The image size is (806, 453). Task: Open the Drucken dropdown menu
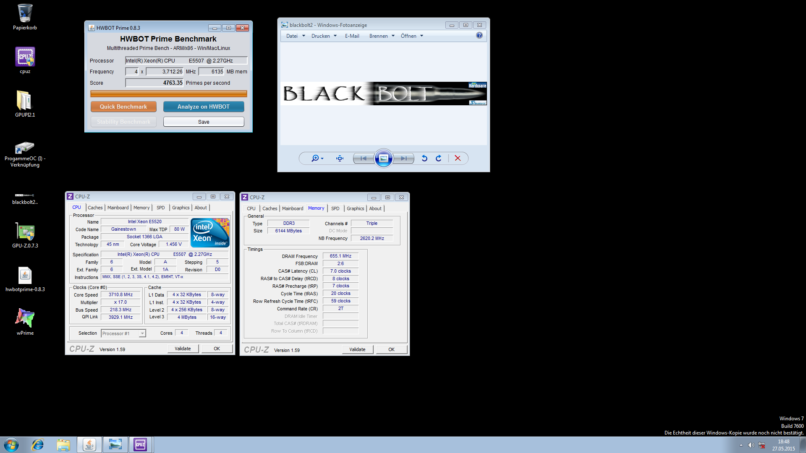[x=324, y=36]
